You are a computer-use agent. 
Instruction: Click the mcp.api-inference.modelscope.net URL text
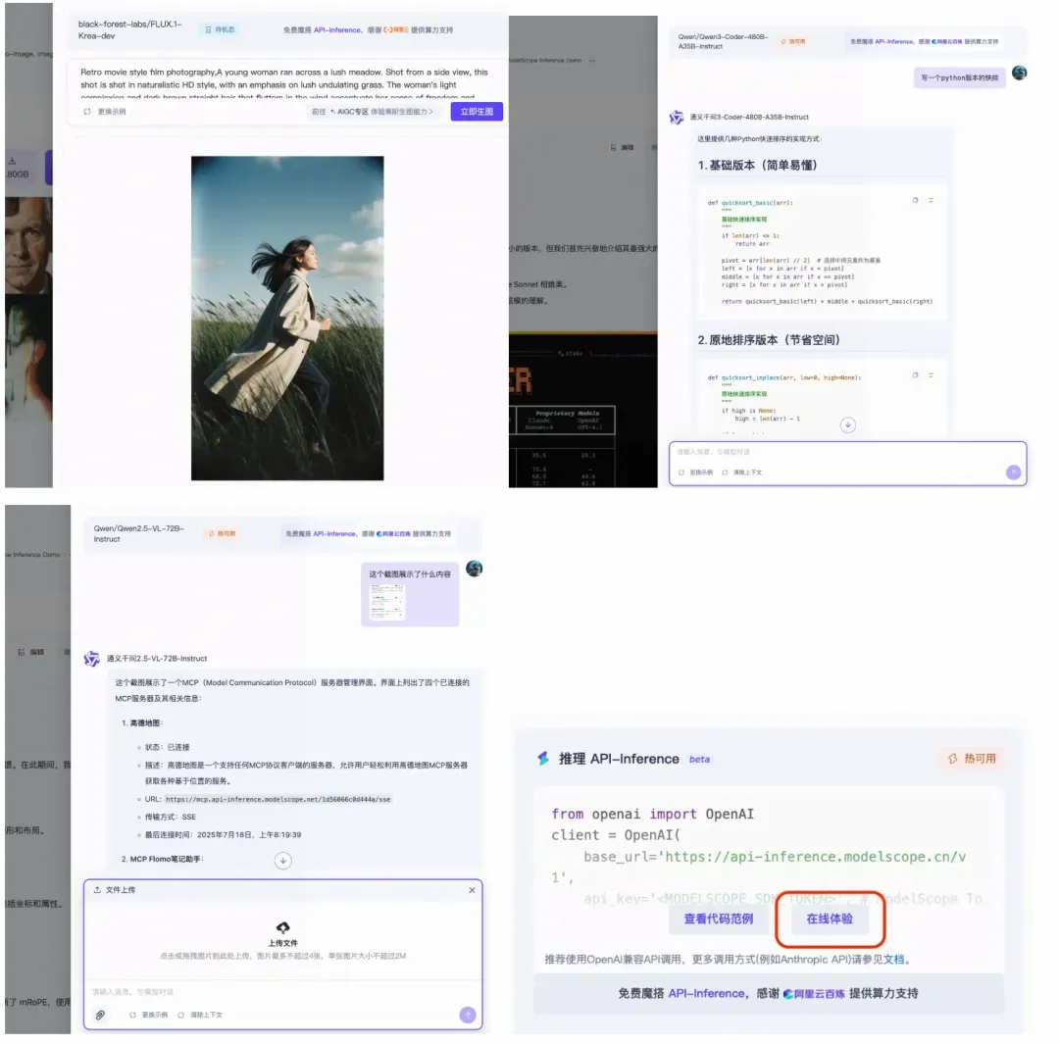tap(277, 800)
